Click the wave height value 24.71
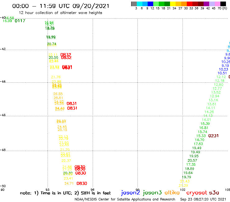 point(69,183)
